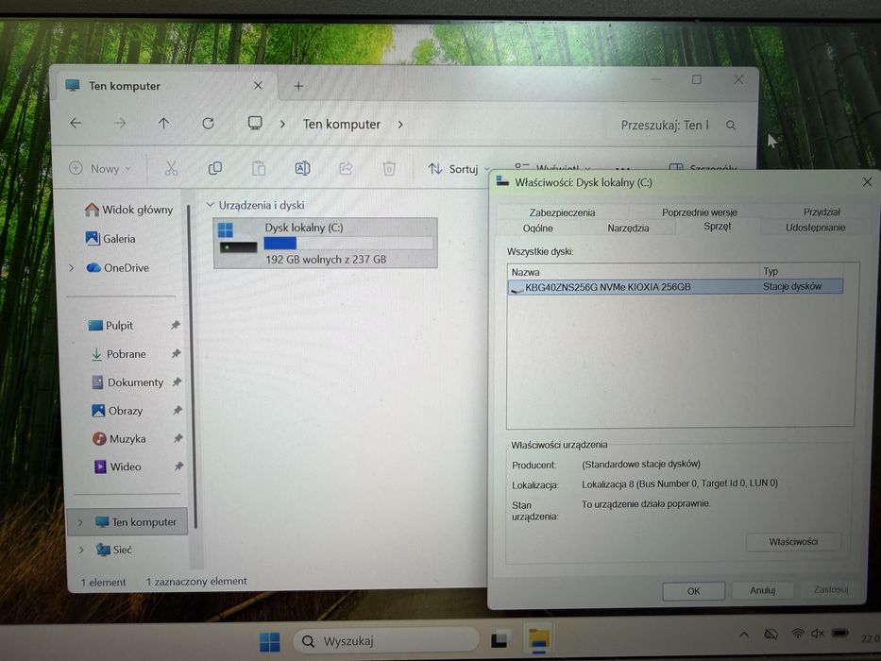The width and height of the screenshot is (881, 661).
Task: Click the Rename icon in toolbar
Action: pyautogui.click(x=302, y=168)
